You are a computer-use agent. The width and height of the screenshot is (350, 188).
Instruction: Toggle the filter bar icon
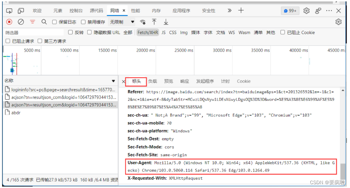(x=33, y=22)
